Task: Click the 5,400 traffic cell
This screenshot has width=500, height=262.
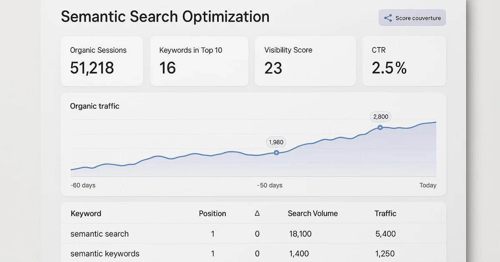Action: tap(385, 234)
